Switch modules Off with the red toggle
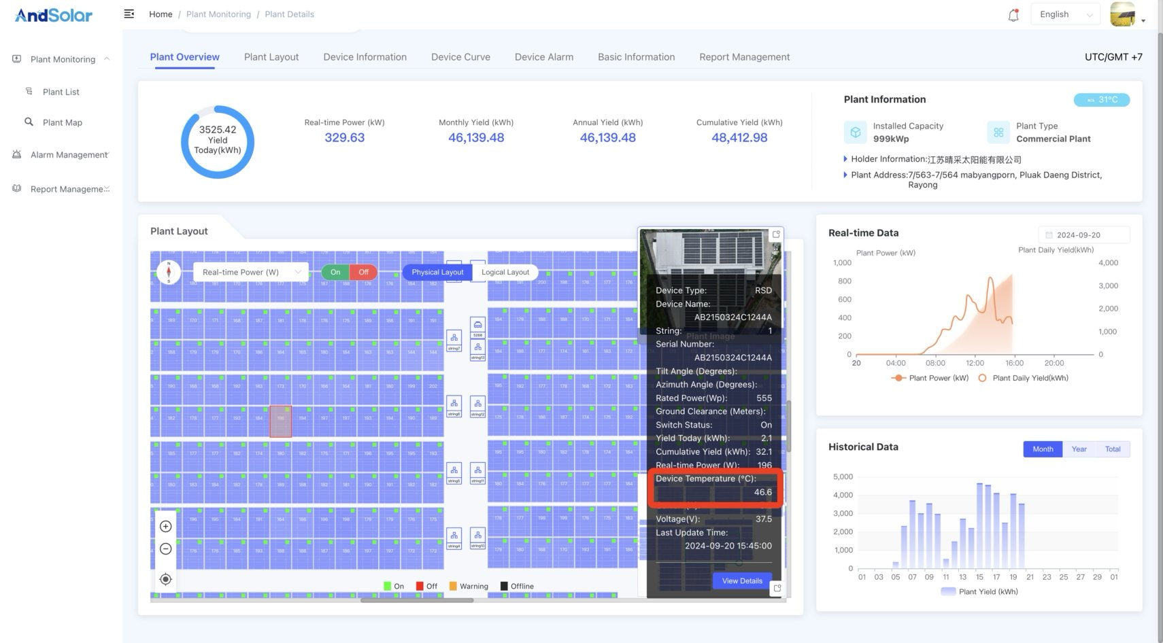 364,272
